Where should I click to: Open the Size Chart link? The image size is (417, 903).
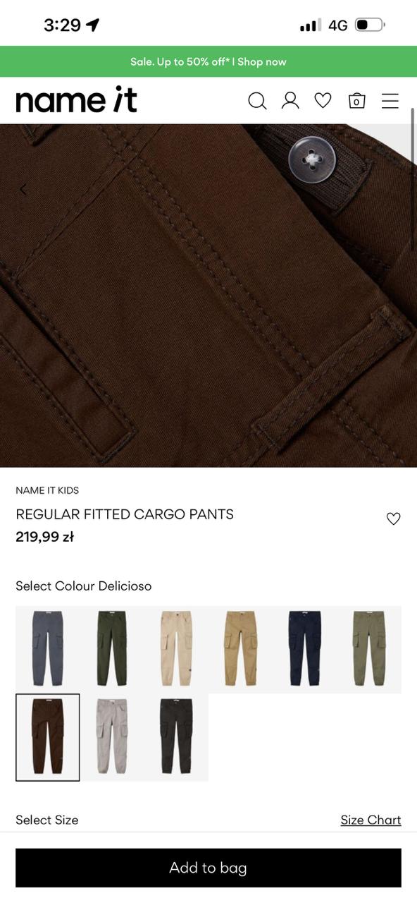(371, 820)
